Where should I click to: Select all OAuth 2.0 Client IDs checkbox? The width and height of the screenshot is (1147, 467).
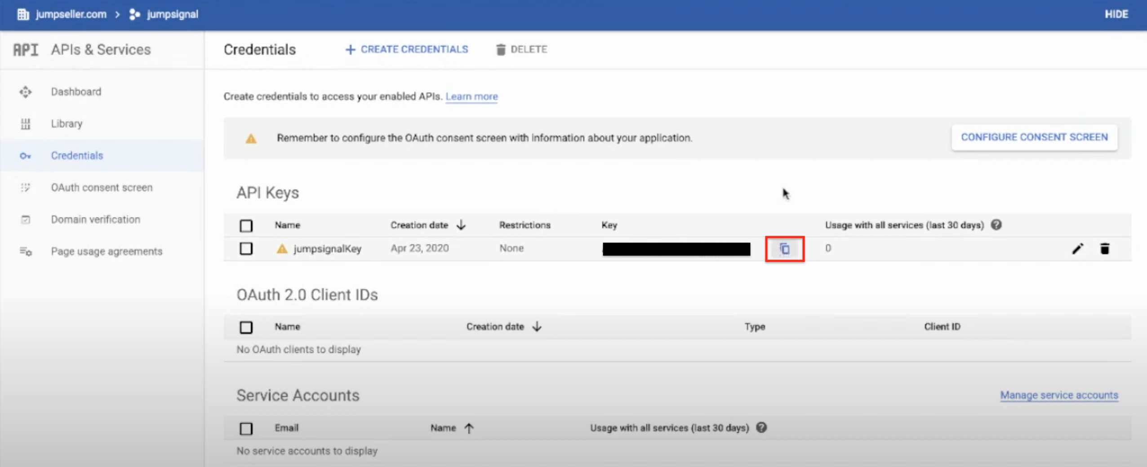coord(246,327)
